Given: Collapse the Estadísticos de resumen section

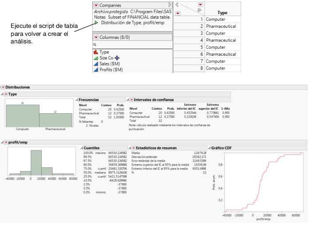Looking at the screenshot, I should click(x=130, y=148).
